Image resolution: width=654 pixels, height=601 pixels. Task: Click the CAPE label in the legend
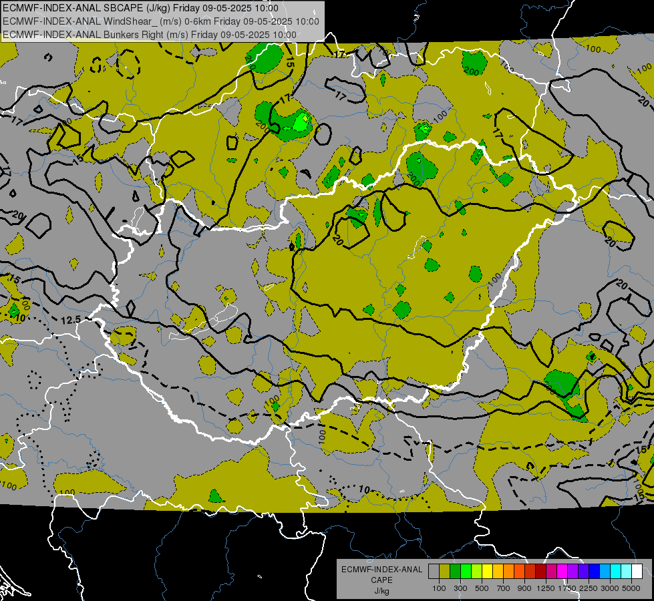tap(381, 580)
